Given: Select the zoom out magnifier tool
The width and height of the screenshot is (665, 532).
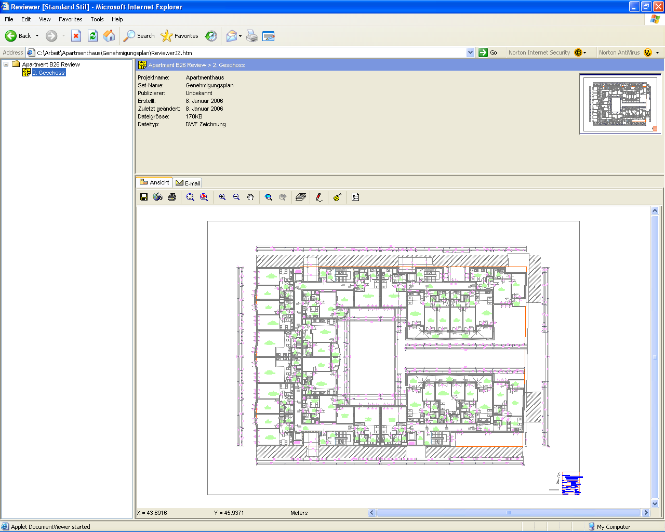Looking at the screenshot, I should pos(236,197).
